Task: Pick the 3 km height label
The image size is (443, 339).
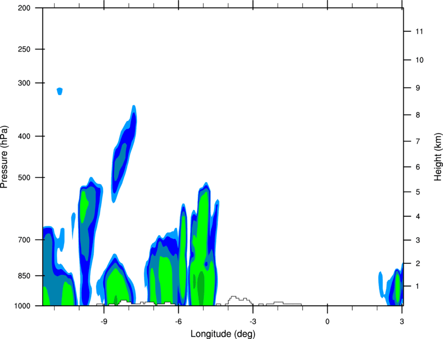Action: (x=417, y=240)
